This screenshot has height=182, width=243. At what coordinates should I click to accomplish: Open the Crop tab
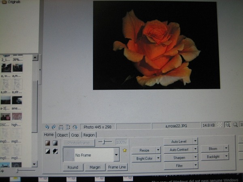point(75,135)
